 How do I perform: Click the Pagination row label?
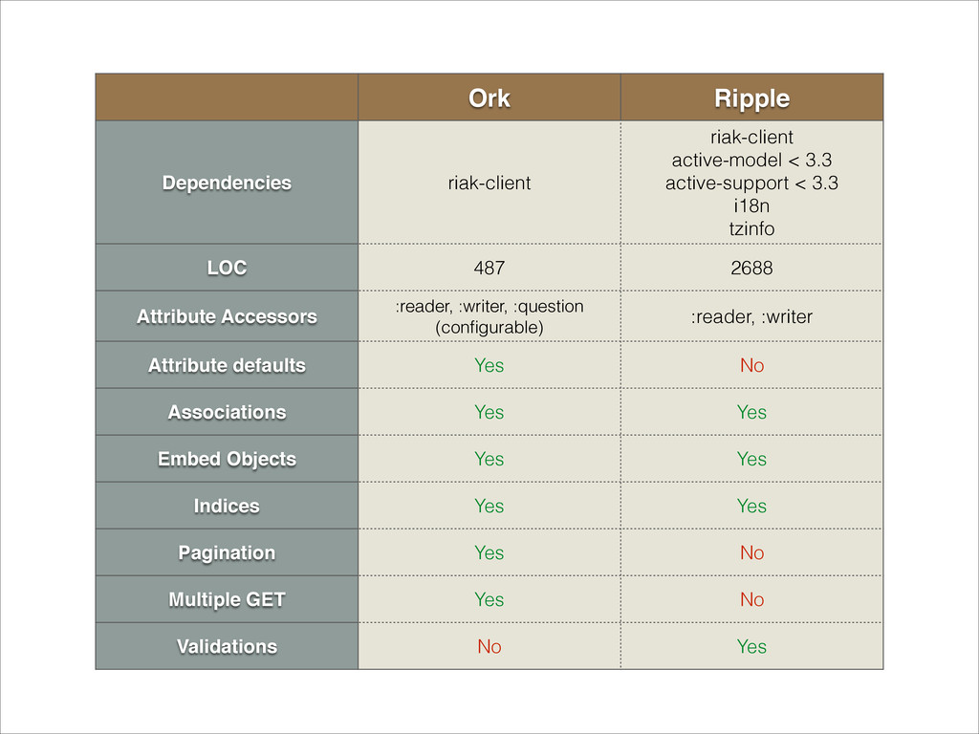click(227, 552)
